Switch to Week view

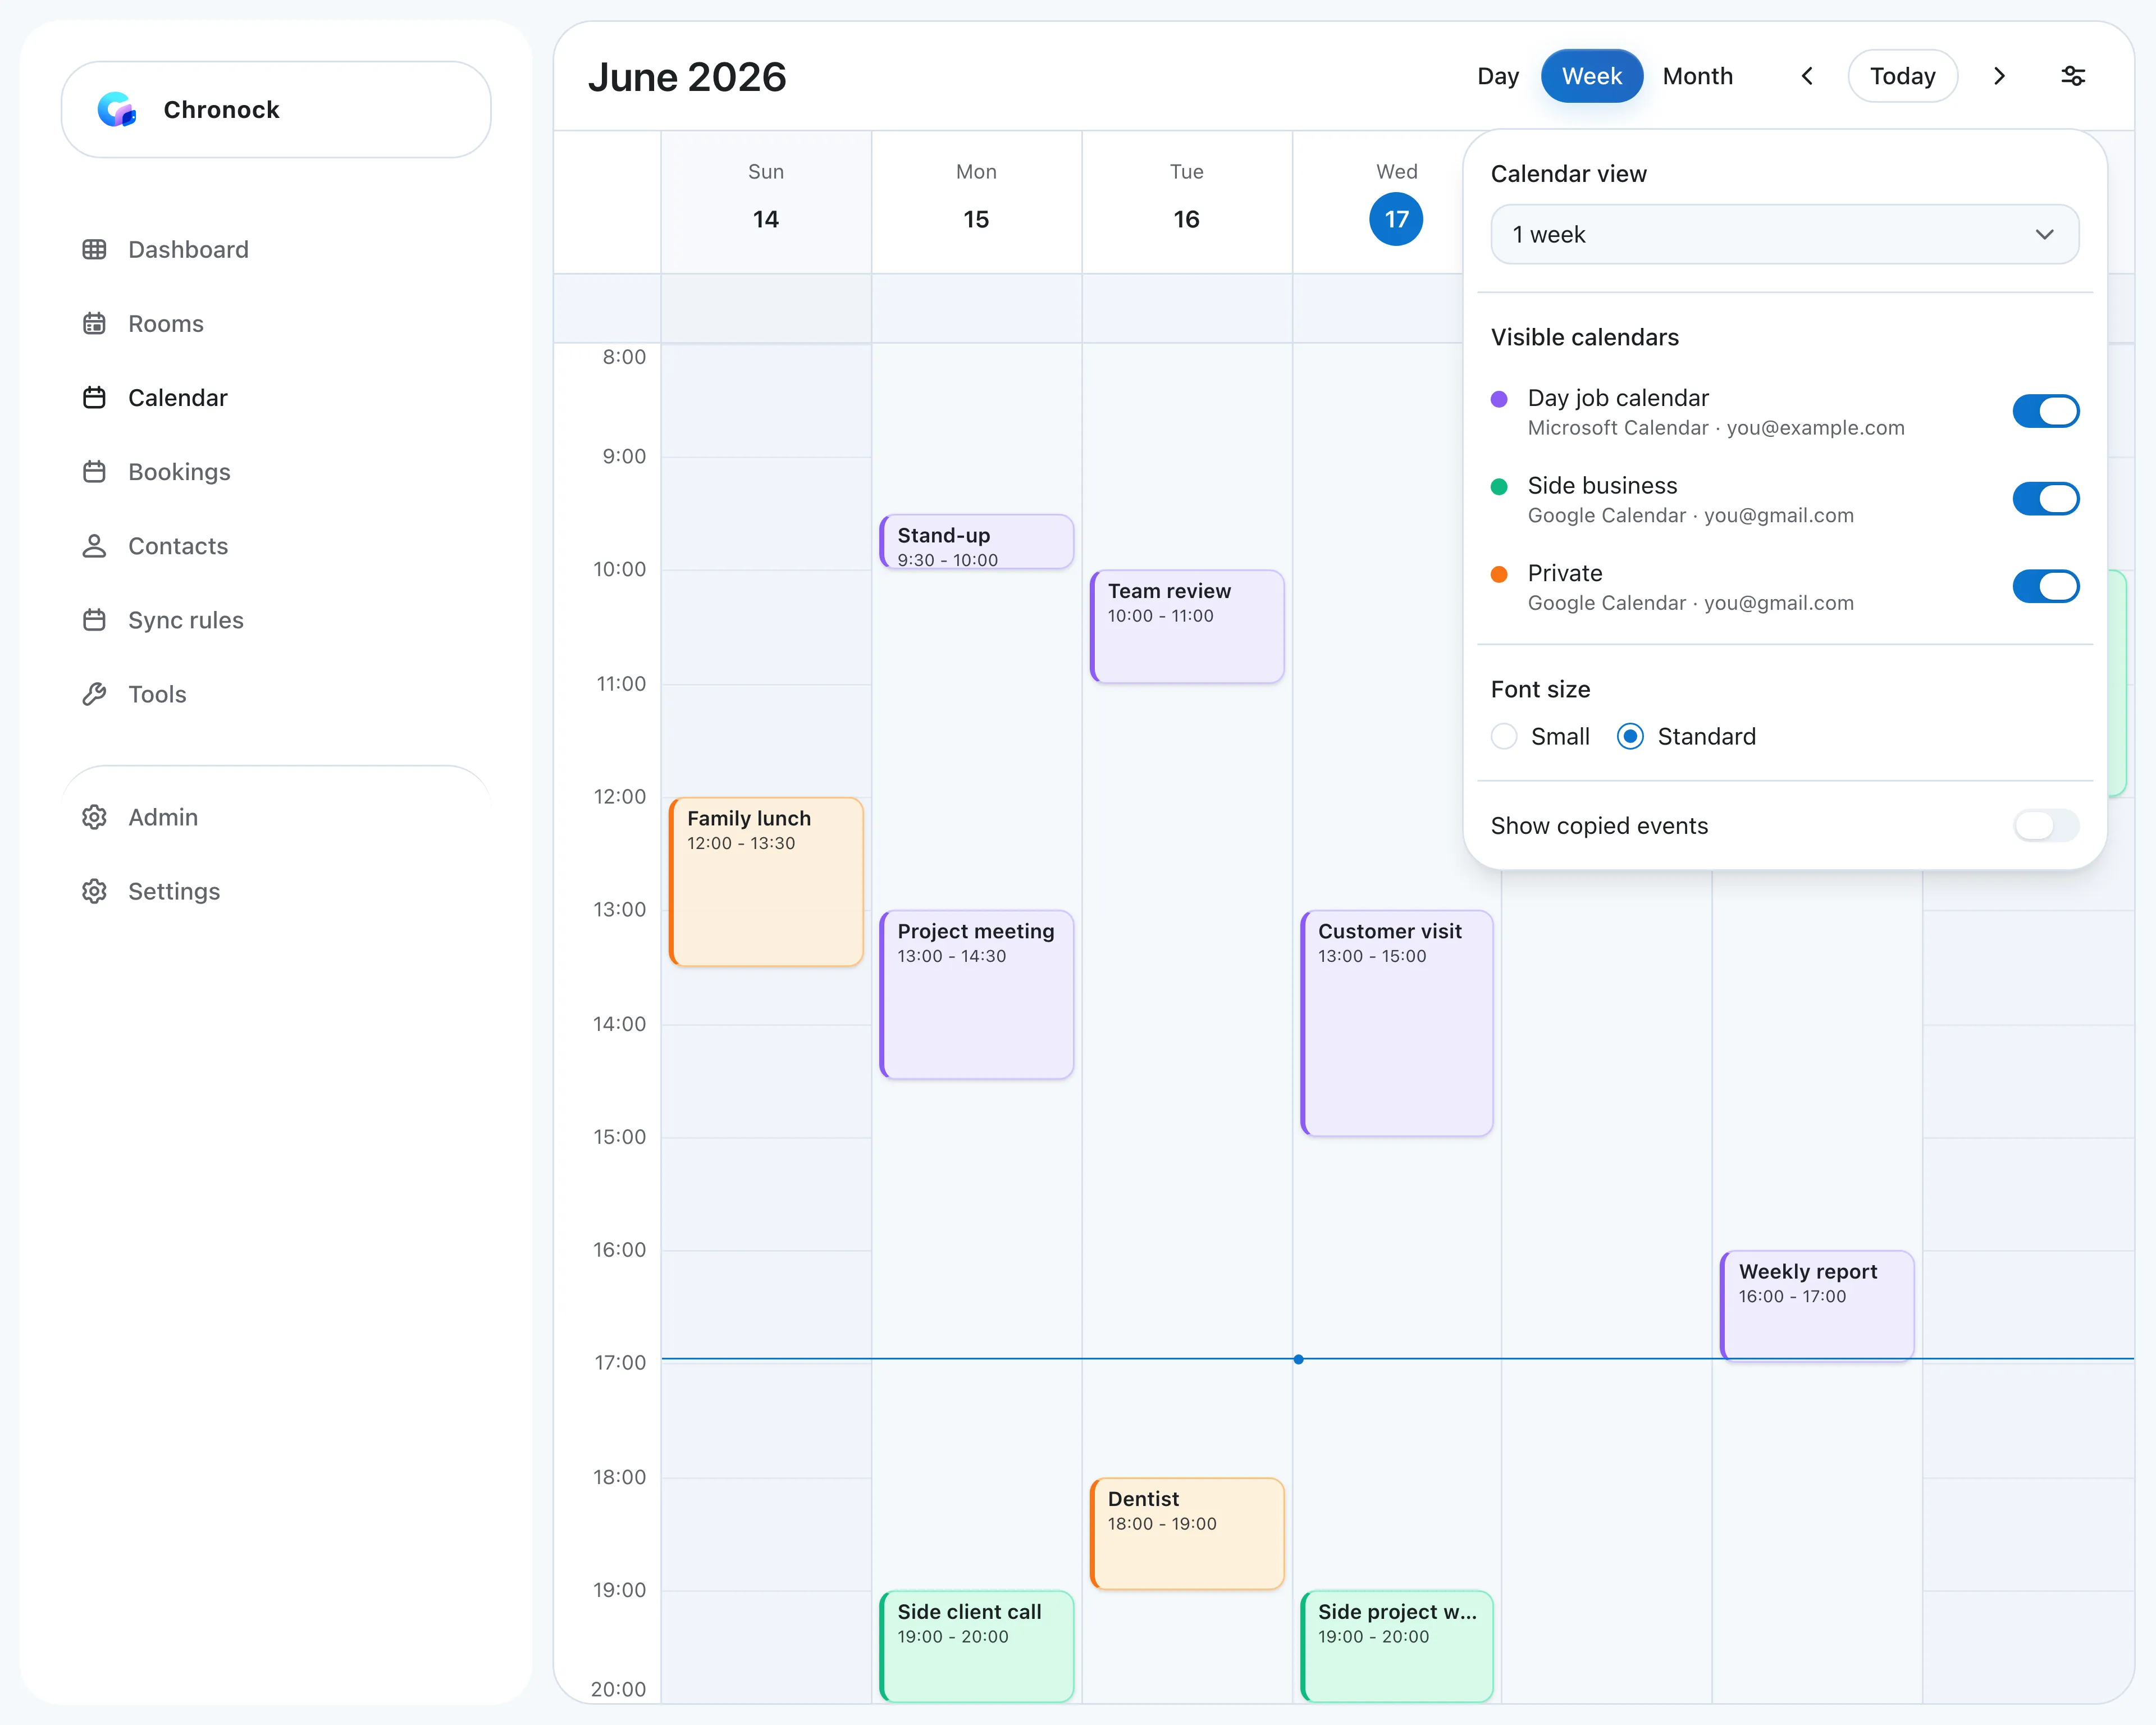click(1591, 76)
